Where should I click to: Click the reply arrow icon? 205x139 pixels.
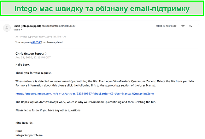click(x=190, y=26)
